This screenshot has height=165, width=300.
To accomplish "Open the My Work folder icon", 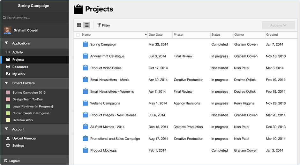I will [x=8, y=74].
